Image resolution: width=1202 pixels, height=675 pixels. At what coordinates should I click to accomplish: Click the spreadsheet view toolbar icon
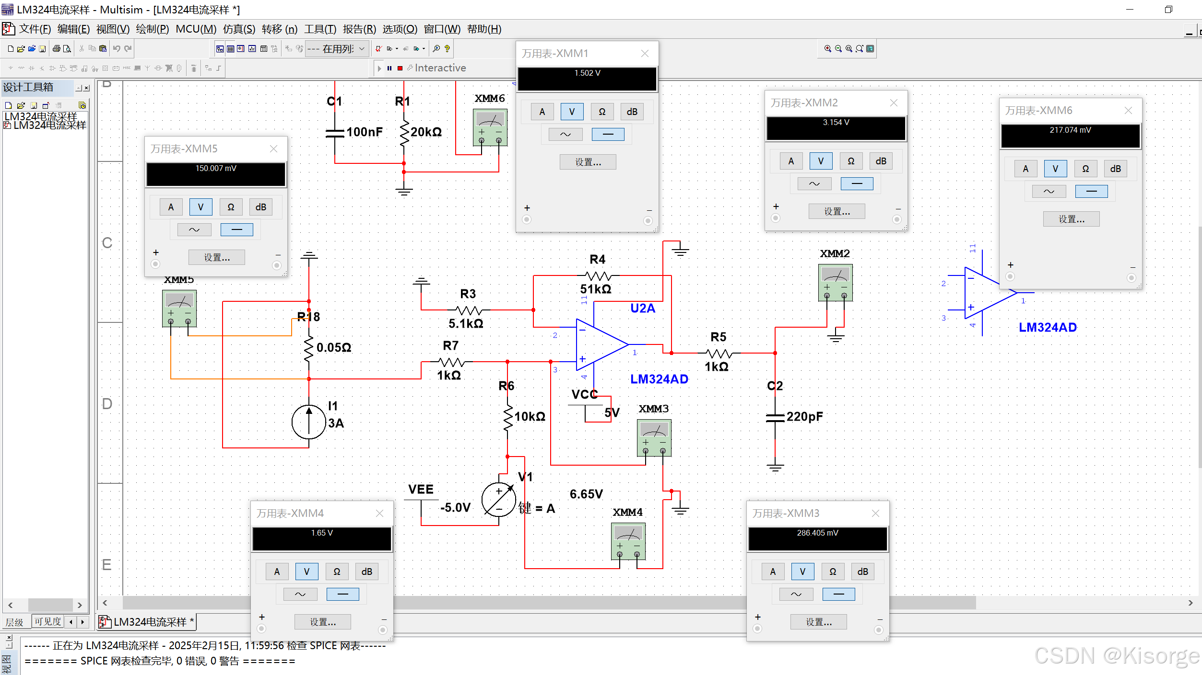click(230, 48)
